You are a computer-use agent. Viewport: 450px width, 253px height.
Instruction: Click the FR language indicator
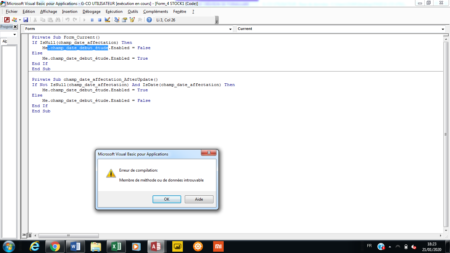369,246
